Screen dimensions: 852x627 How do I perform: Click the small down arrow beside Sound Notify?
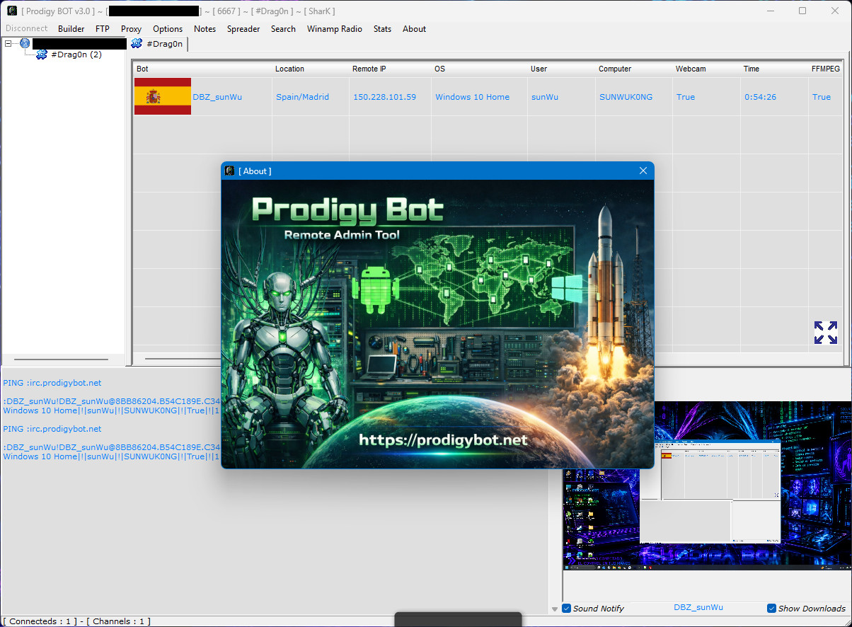[x=555, y=609]
